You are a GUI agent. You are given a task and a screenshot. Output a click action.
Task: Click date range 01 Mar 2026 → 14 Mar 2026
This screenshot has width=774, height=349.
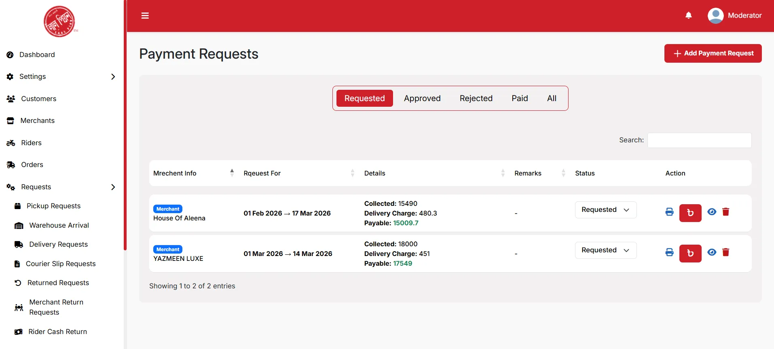click(x=288, y=254)
